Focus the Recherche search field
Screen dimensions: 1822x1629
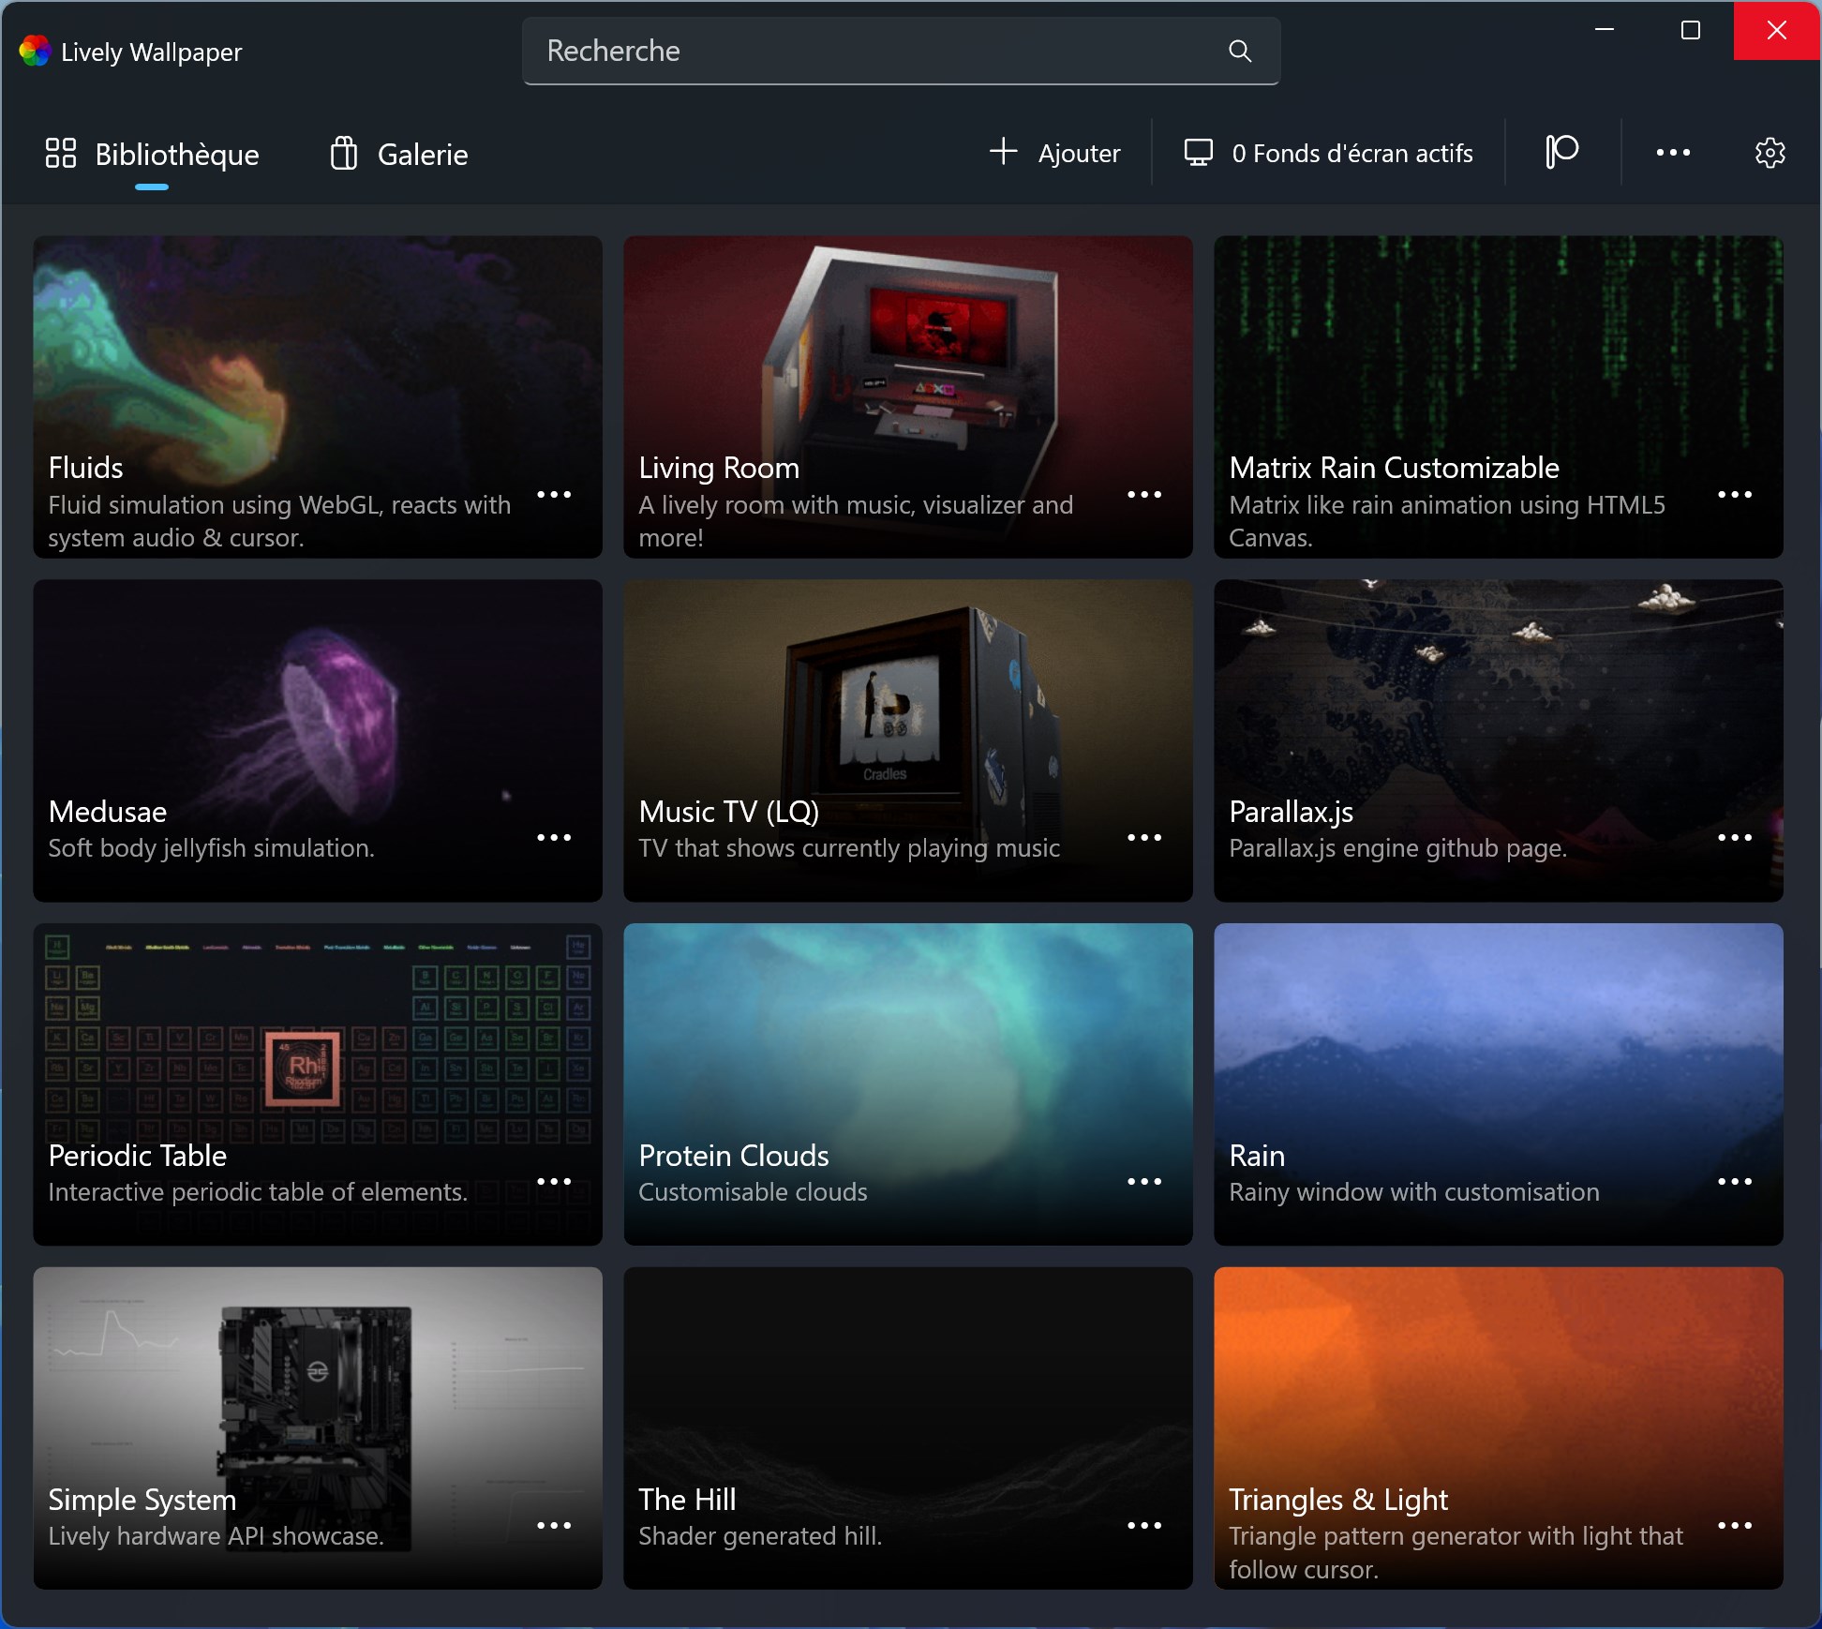point(901,51)
